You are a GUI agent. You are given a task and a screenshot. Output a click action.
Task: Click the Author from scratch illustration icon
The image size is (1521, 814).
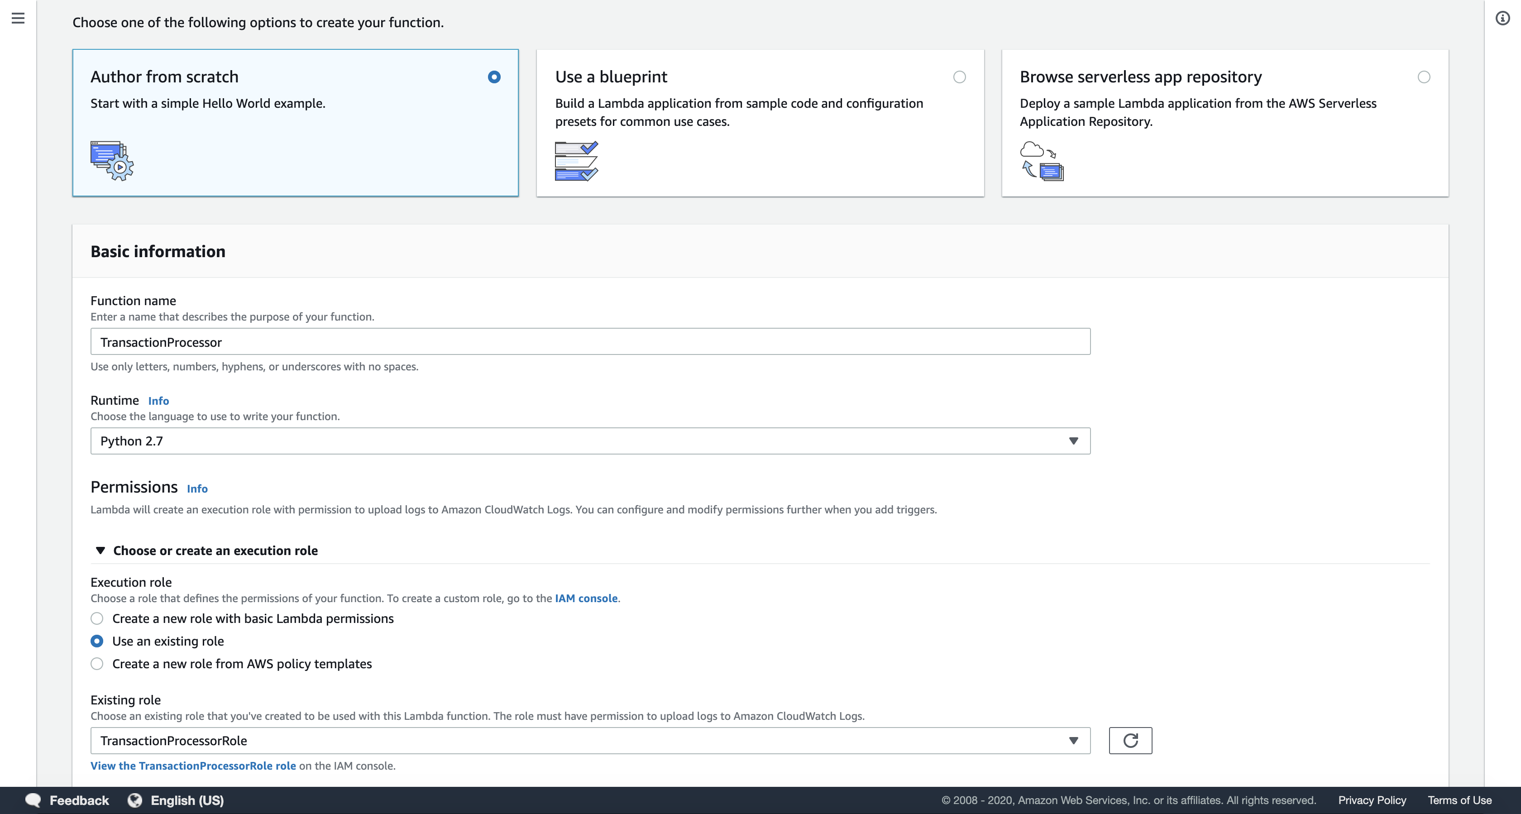tap(112, 161)
